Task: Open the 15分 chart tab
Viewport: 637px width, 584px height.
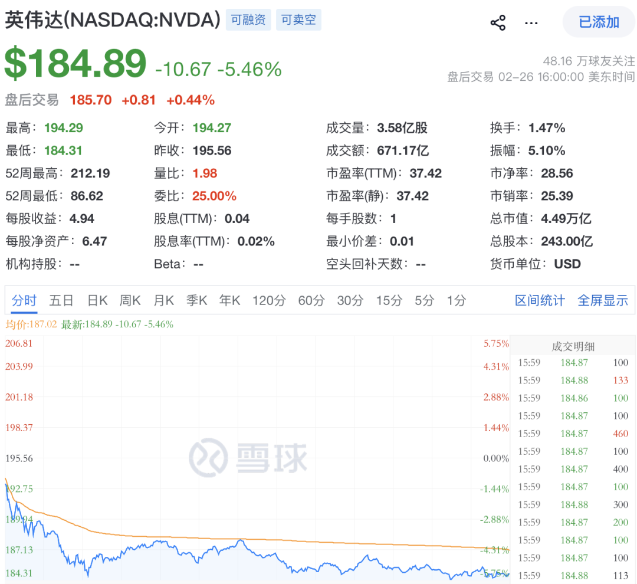Action: coord(389,300)
